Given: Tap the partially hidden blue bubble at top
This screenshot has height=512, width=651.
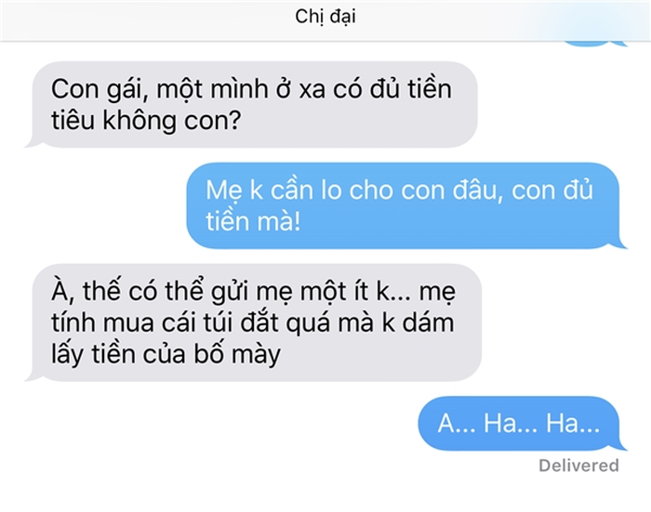Looking at the screenshot, I should tap(595, 44).
